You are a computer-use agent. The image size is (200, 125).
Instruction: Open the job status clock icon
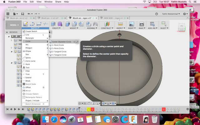pyautogui.click(x=156, y=14)
